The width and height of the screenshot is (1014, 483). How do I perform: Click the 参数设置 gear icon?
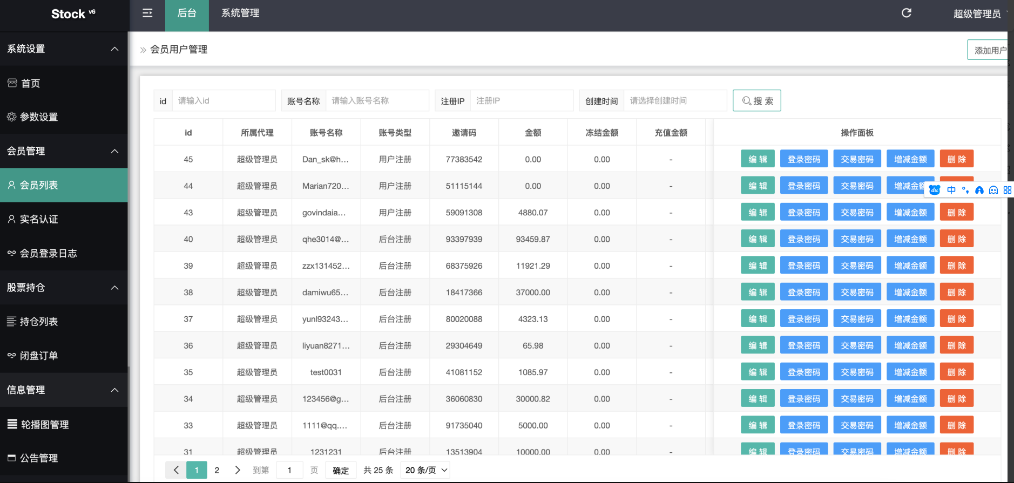coord(12,117)
